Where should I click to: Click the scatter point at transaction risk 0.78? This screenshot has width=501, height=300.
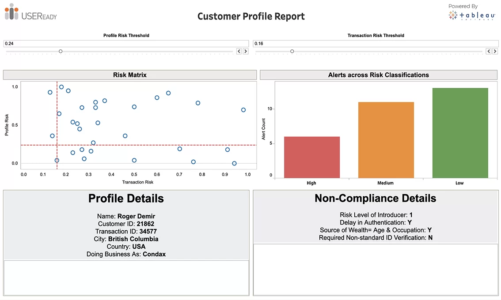click(198, 103)
